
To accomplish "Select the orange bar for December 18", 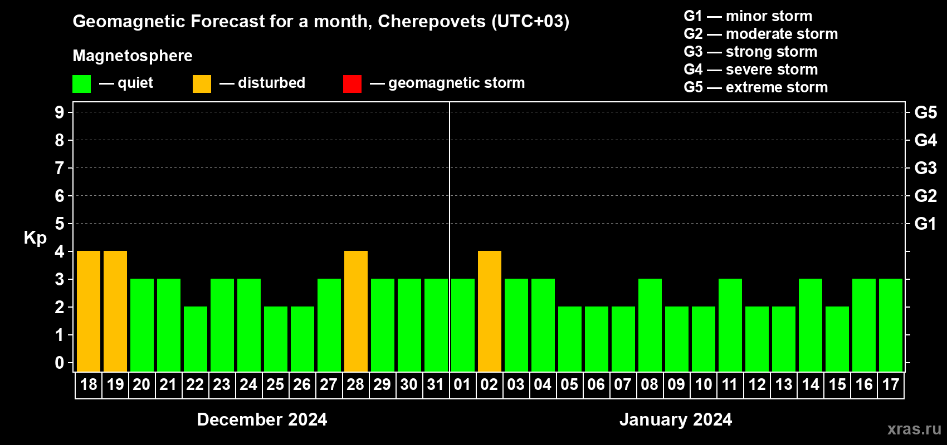I will pyautogui.click(x=89, y=311).
